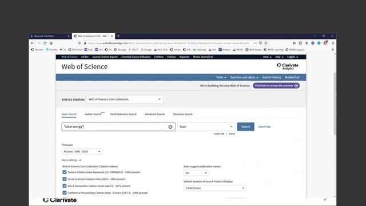Switch to the Author Search tab

(x=93, y=114)
